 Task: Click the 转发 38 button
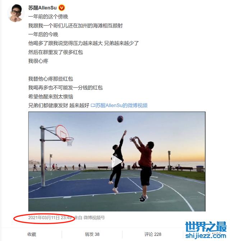[x=92, y=234]
